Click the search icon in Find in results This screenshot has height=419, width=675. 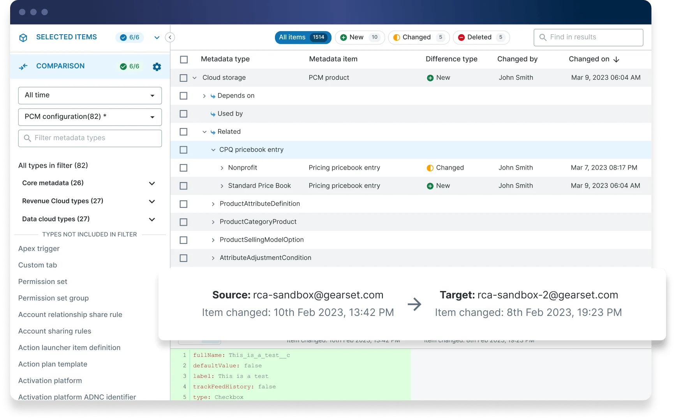coord(543,37)
